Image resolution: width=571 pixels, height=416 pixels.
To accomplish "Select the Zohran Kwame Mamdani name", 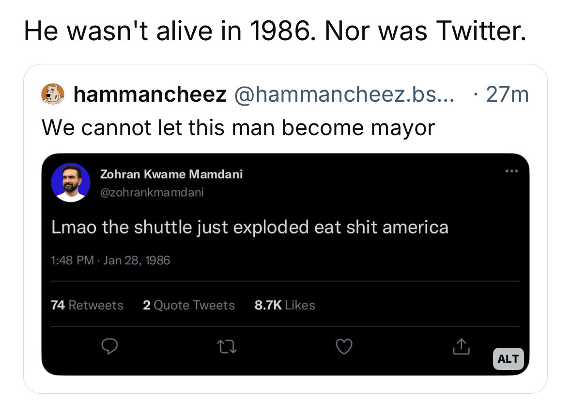I will coord(171,174).
